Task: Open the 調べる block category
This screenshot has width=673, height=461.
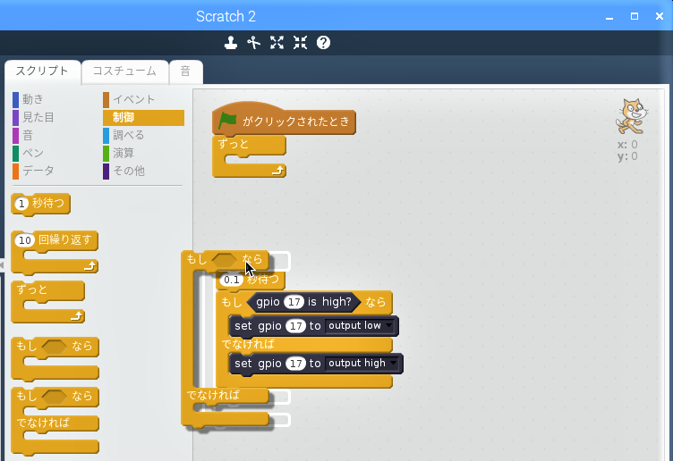Action: point(128,135)
